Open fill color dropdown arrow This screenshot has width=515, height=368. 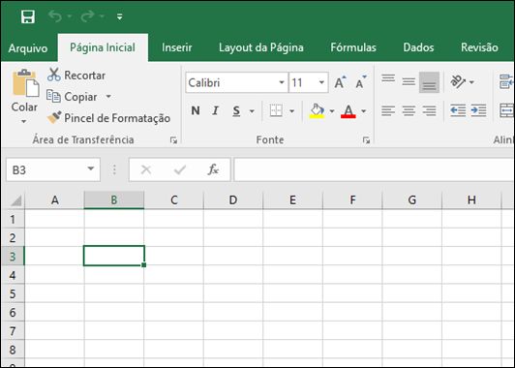pyautogui.click(x=332, y=111)
